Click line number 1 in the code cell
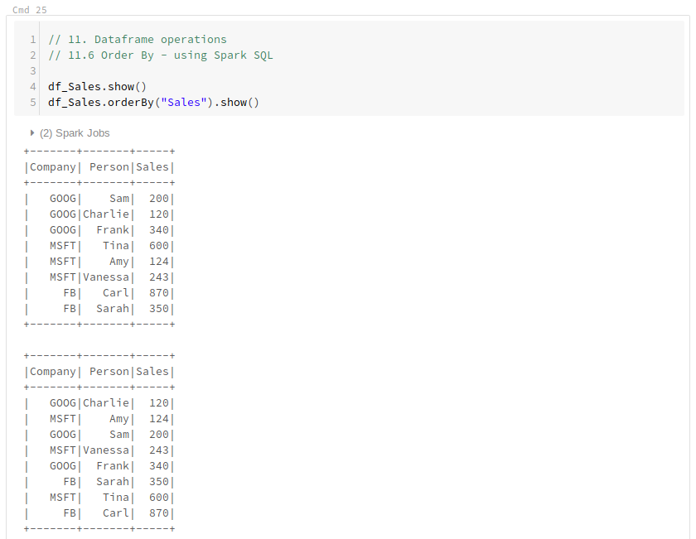696x539 pixels. (x=31, y=39)
